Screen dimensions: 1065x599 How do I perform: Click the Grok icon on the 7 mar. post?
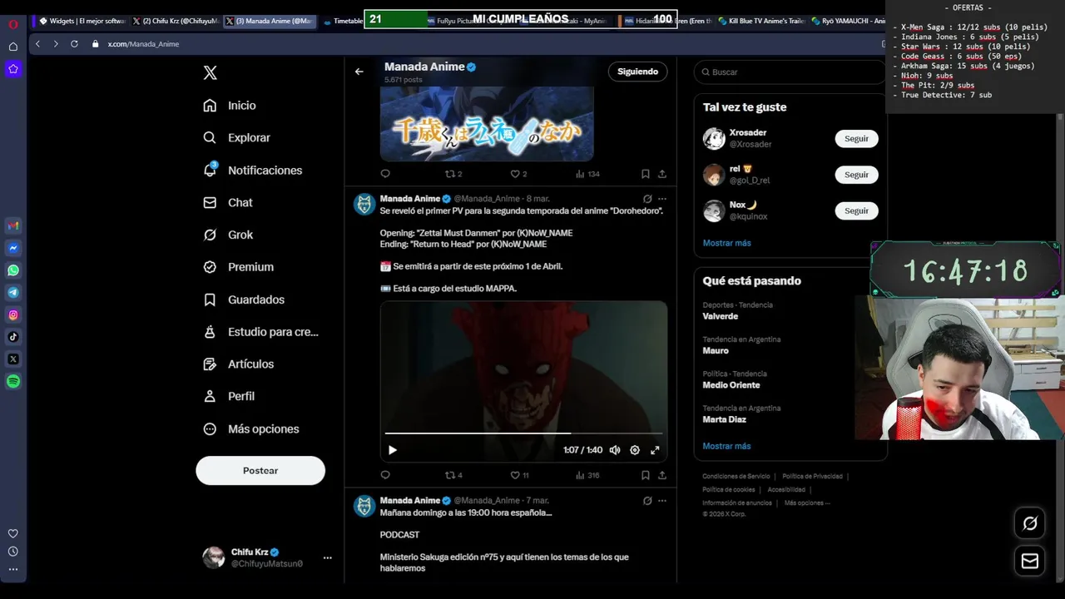point(647,501)
